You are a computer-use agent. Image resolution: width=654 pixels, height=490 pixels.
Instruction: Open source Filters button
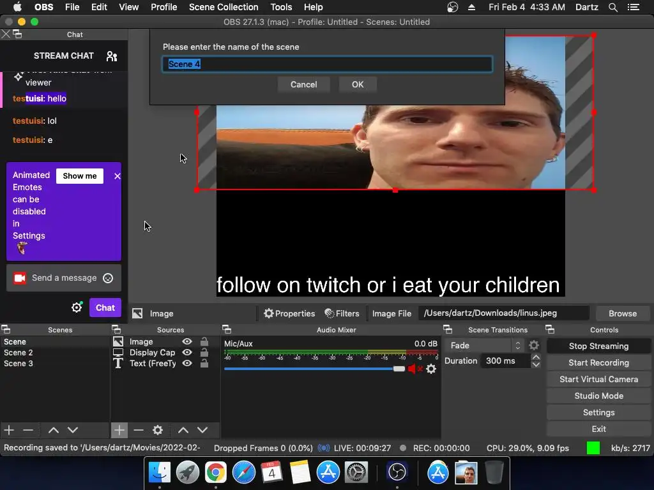342,313
